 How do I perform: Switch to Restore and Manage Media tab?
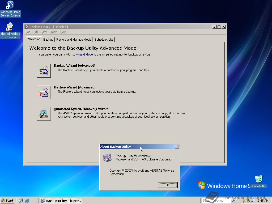point(74,40)
